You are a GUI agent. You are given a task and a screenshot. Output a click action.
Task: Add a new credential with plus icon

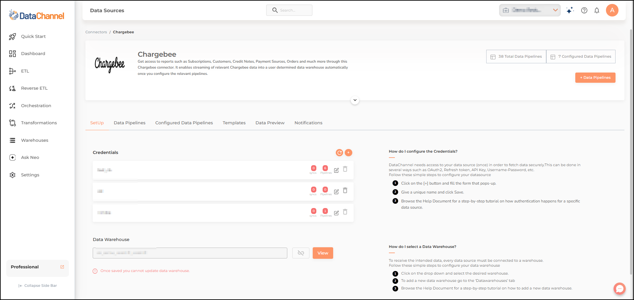[348, 153]
